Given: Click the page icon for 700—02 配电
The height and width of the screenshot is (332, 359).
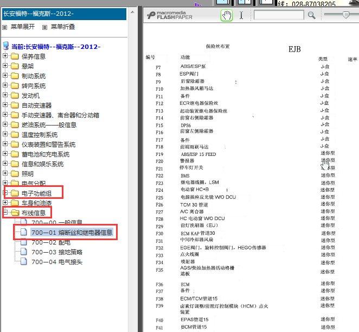Looking at the screenshot, I should coord(23,242).
